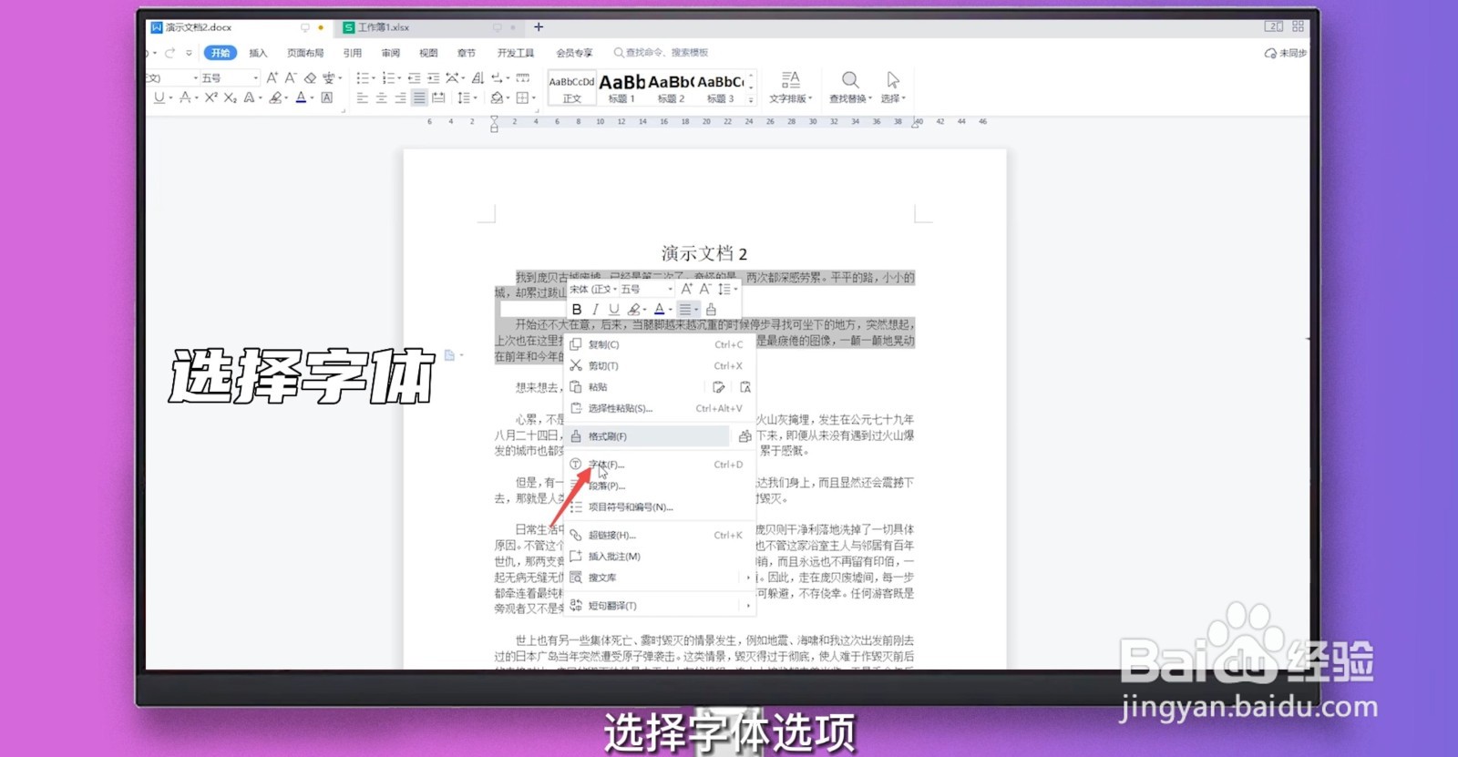Open the 审阅 ribbon tab

(390, 53)
